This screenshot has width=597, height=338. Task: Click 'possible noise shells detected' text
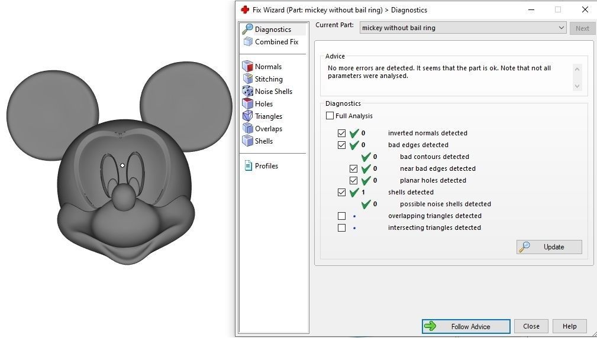(446, 204)
